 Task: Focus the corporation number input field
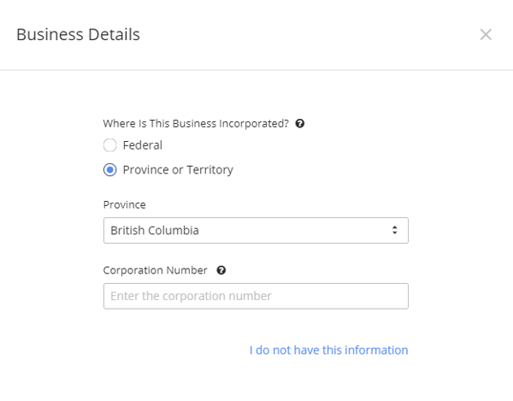[x=256, y=296]
